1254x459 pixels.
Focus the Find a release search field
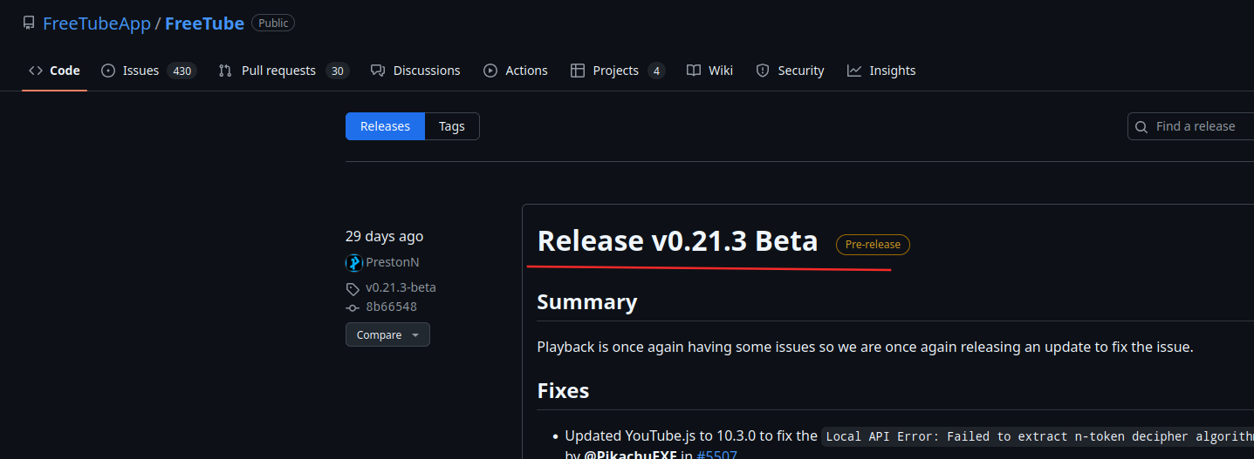point(1190,126)
